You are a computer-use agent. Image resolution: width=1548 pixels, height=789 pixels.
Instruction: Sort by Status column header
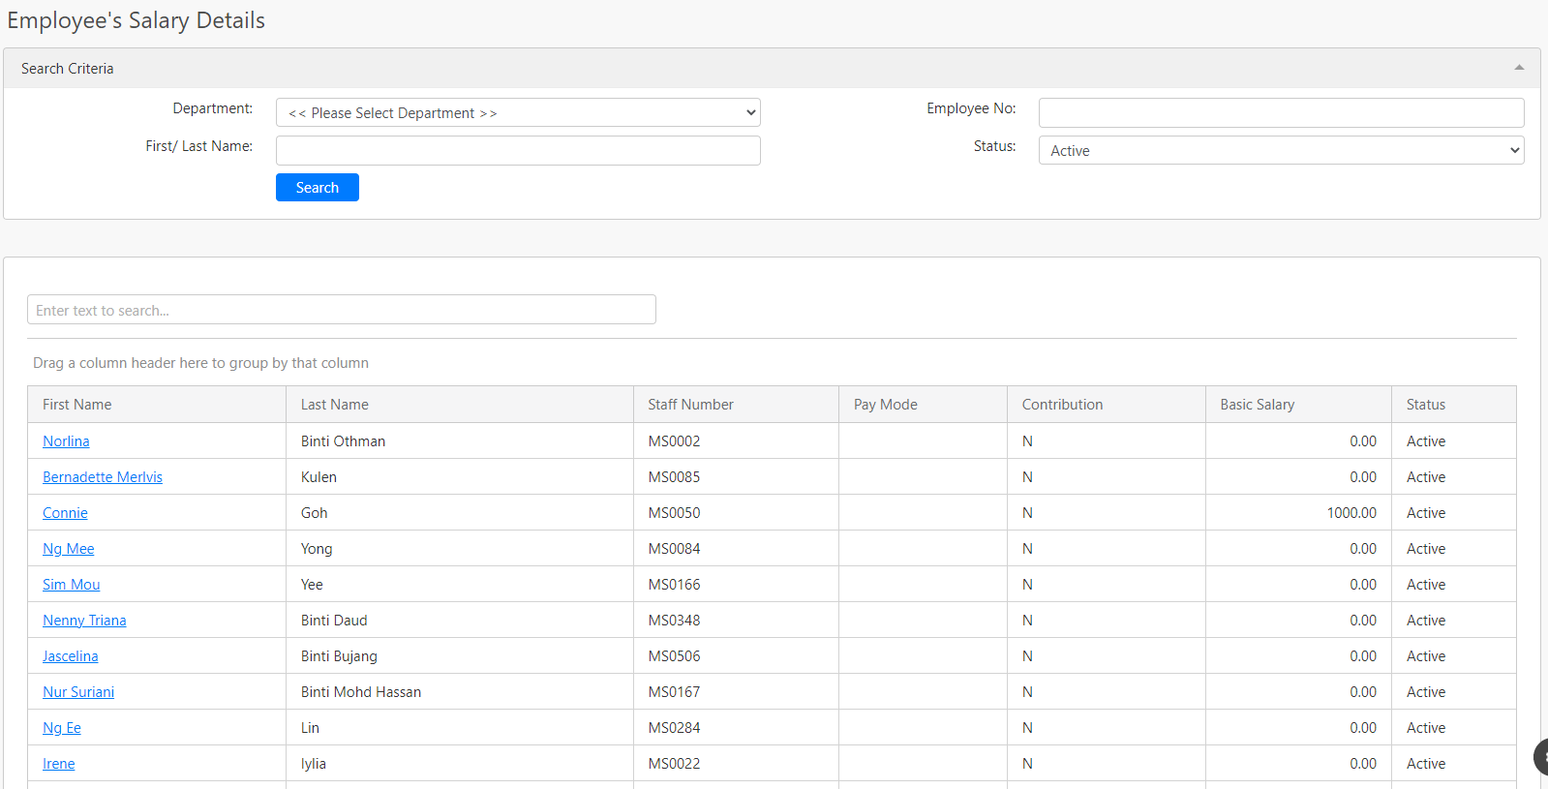click(1454, 405)
